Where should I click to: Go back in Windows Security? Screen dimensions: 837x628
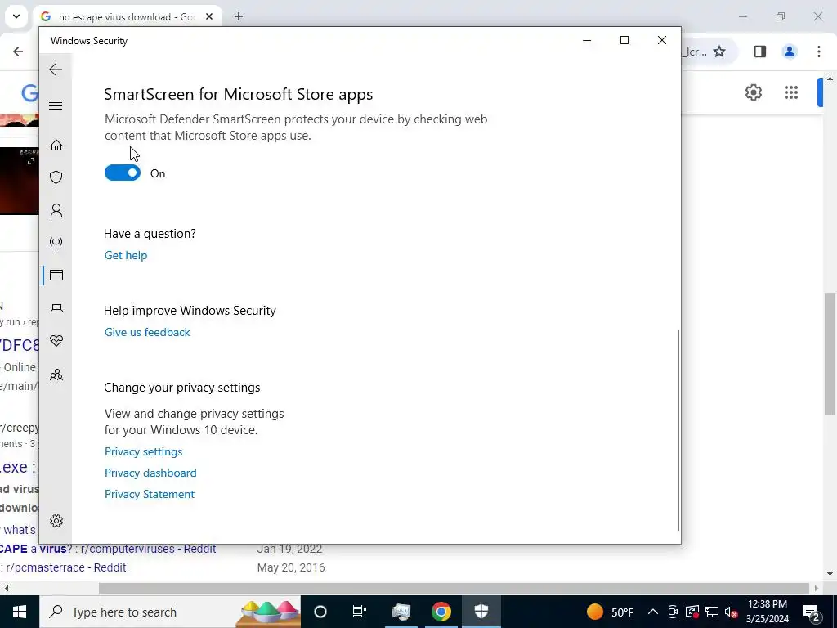pyautogui.click(x=56, y=70)
